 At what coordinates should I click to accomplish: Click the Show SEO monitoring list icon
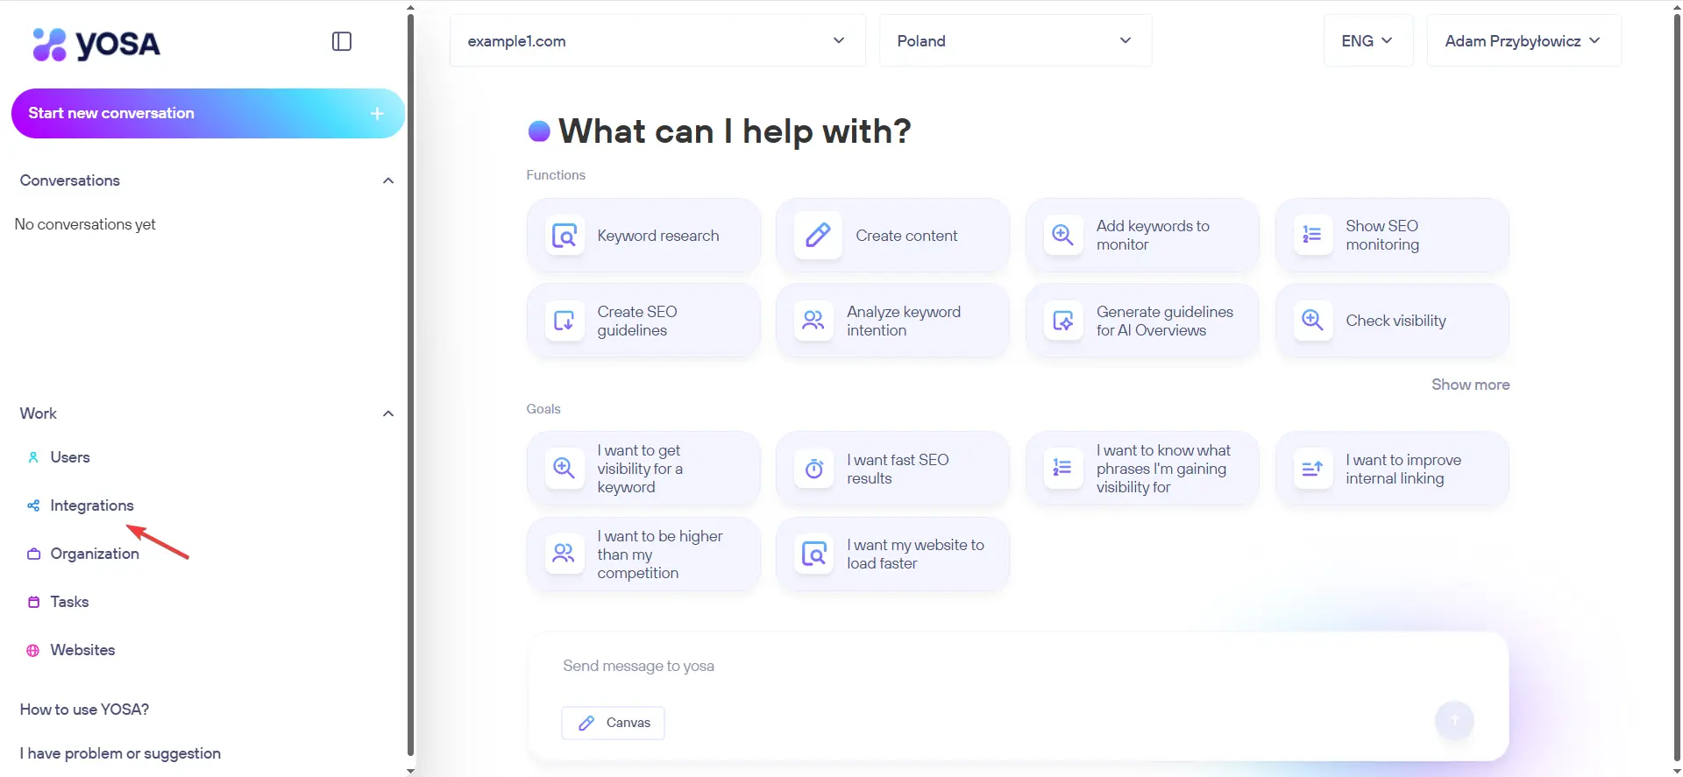pyautogui.click(x=1312, y=235)
